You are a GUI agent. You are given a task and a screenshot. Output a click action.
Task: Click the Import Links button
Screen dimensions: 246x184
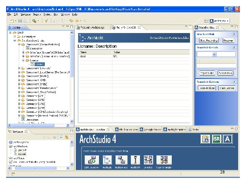point(207,73)
